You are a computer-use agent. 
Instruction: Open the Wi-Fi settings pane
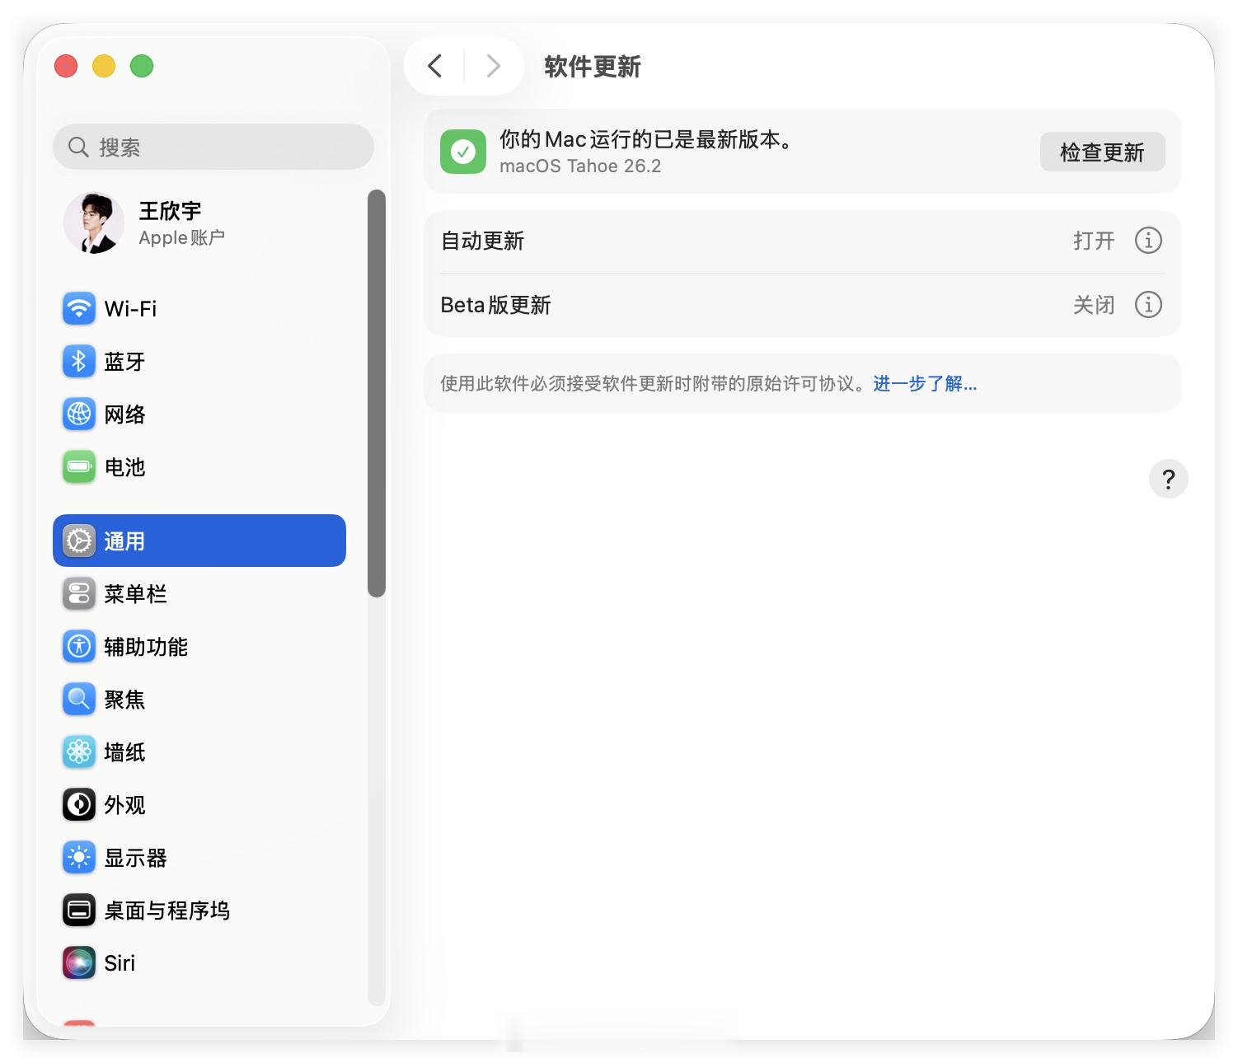point(199,308)
